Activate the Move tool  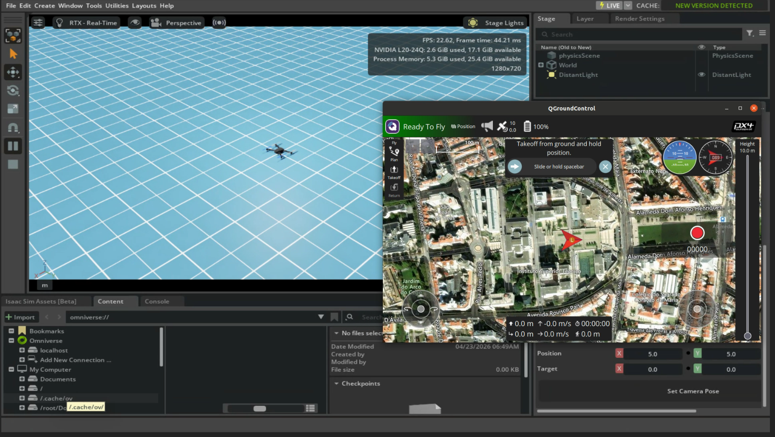13,72
